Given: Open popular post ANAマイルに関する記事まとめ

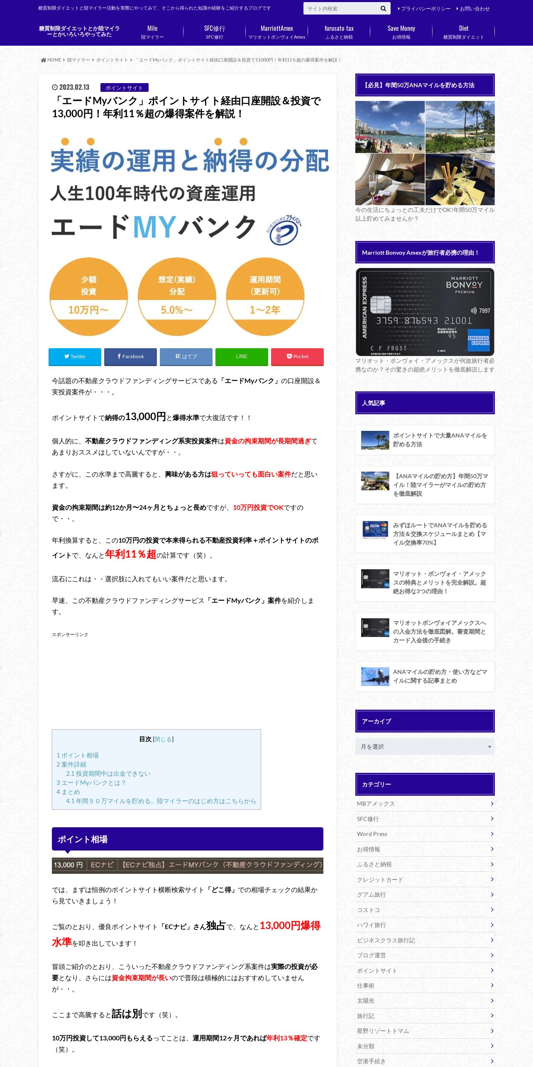Looking at the screenshot, I should click(x=425, y=676).
